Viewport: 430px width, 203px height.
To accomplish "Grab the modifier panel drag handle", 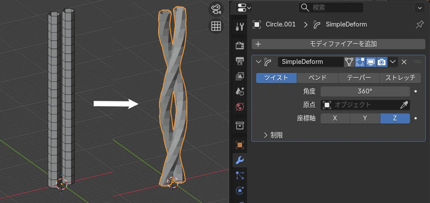I will 417,62.
